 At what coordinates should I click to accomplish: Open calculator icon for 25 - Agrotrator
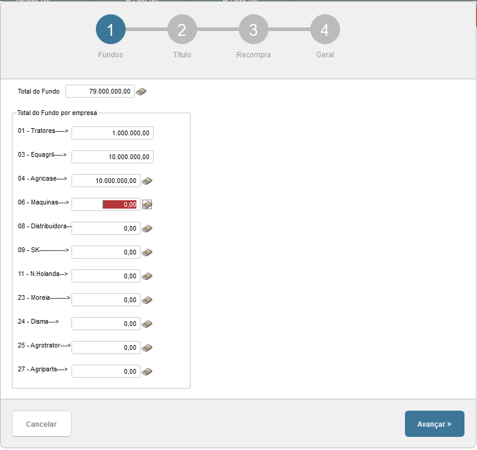[x=147, y=347]
